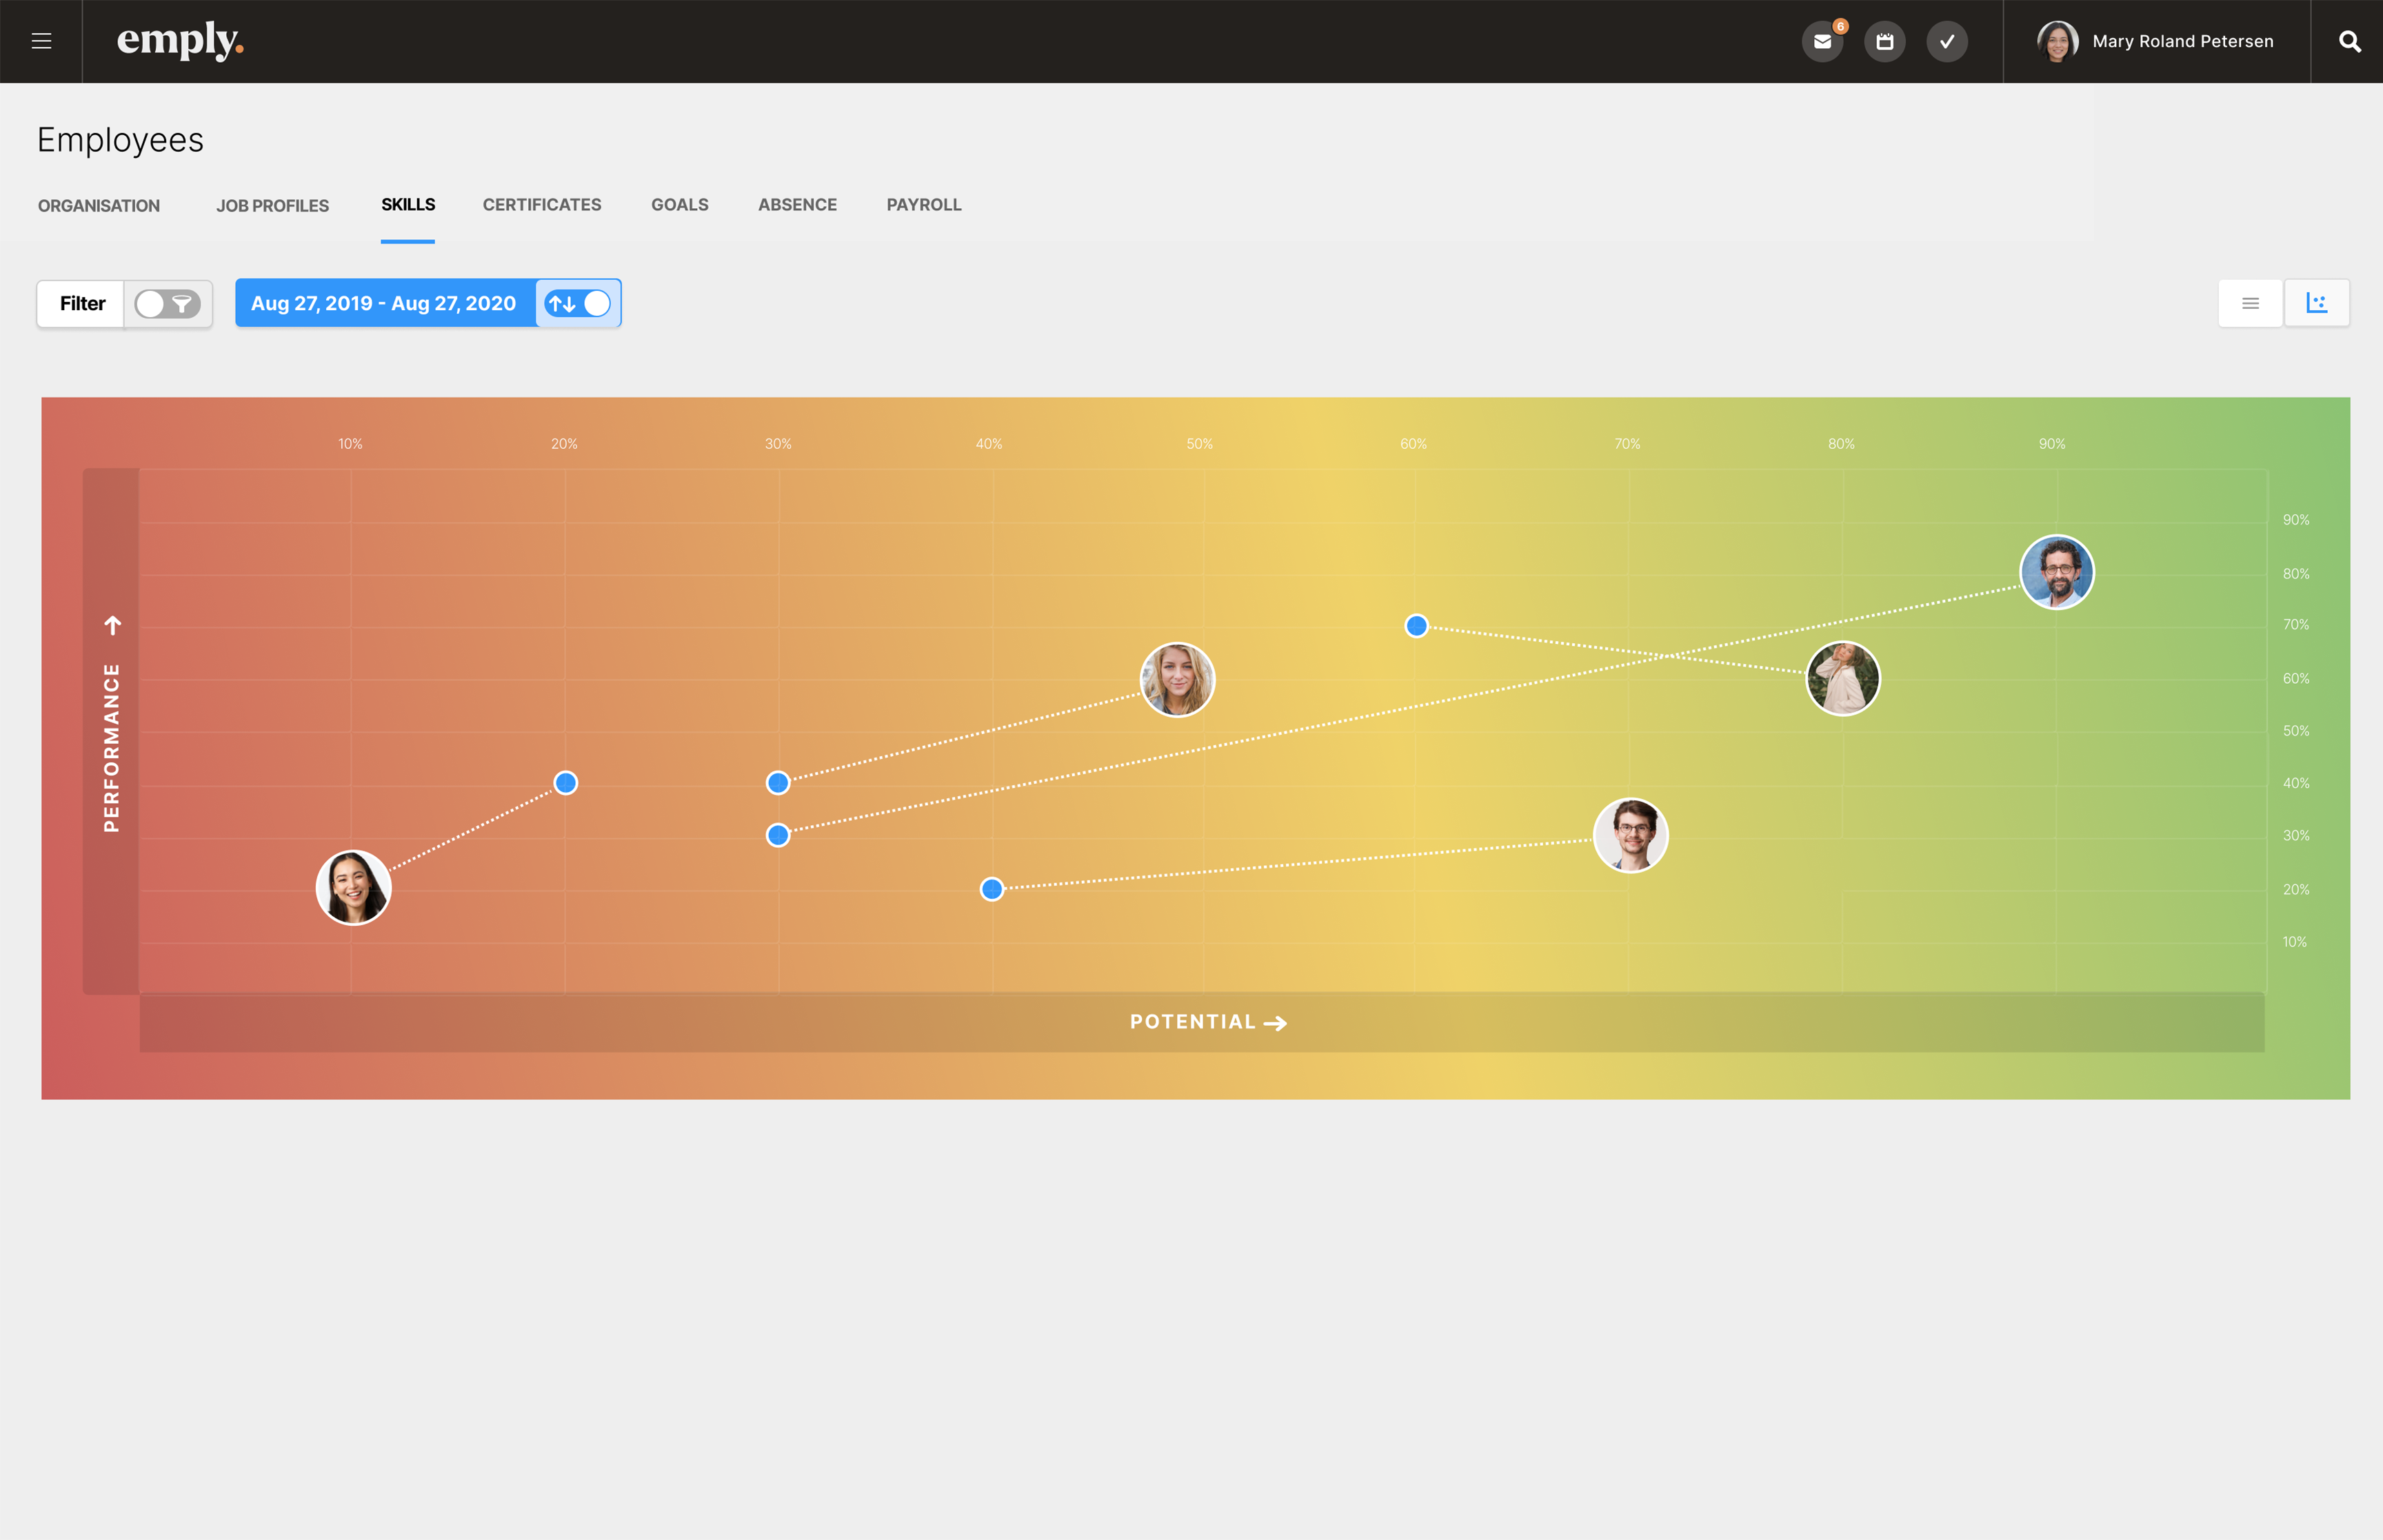Select young man with glasses avatar near 70%
The width and height of the screenshot is (2383, 1540).
pos(1631,836)
